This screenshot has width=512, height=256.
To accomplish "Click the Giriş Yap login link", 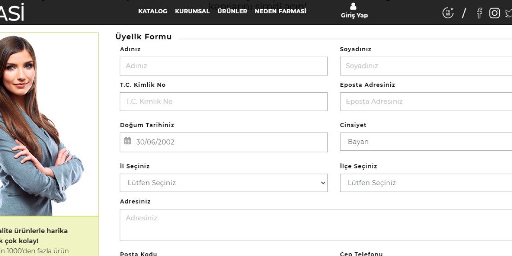I will pyautogui.click(x=354, y=15).
